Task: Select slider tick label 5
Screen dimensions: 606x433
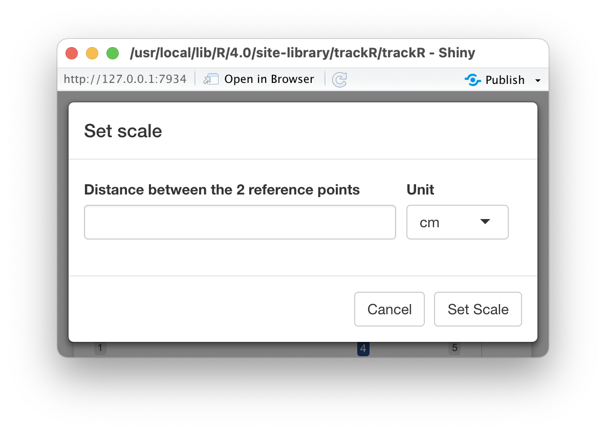Action: click(x=454, y=348)
